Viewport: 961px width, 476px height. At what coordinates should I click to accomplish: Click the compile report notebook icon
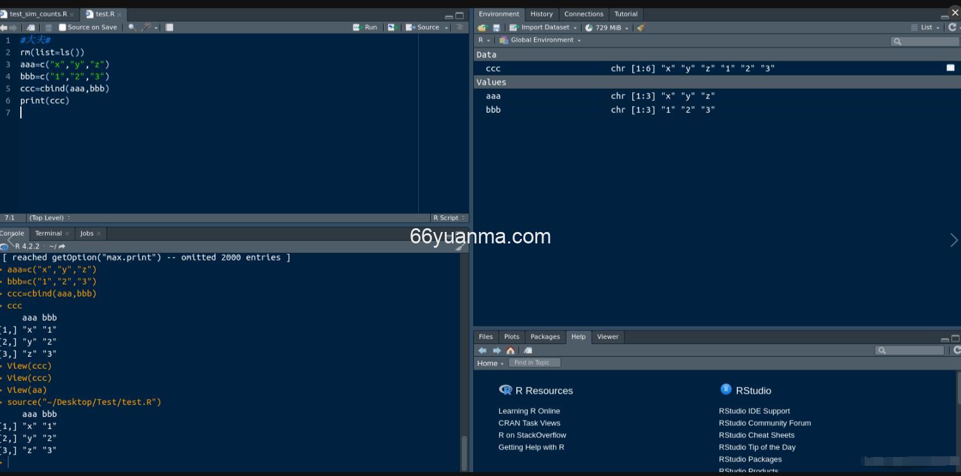[169, 27]
